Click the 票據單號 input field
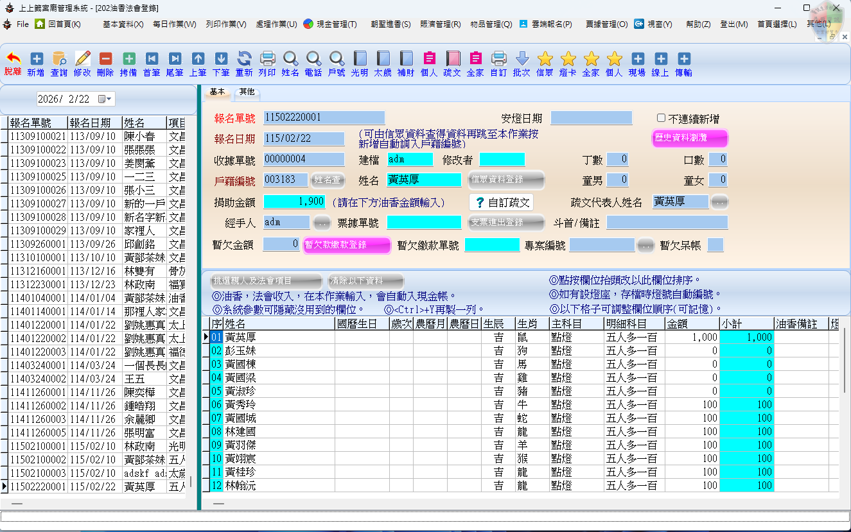Image resolution: width=851 pixels, height=532 pixels. [424, 223]
